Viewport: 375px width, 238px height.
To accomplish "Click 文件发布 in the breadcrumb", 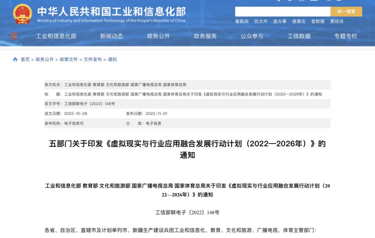I will pos(93,60).
